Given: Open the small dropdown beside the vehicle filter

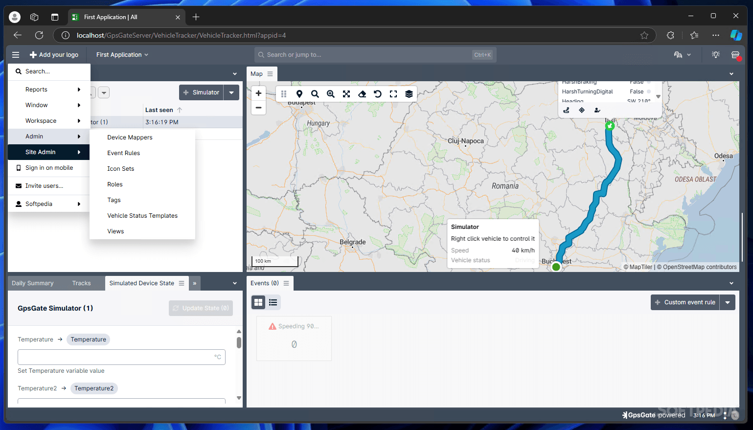Looking at the screenshot, I should (104, 92).
